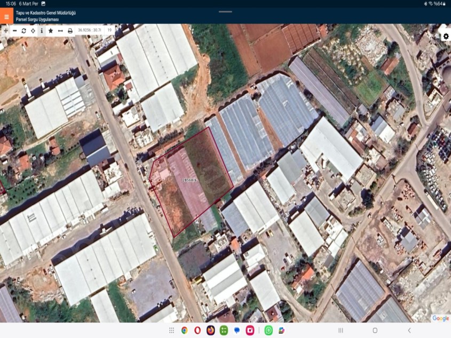451x338 pixels.
Task: Launch Opera browser from the taskbar
Action: pyautogui.click(x=197, y=331)
